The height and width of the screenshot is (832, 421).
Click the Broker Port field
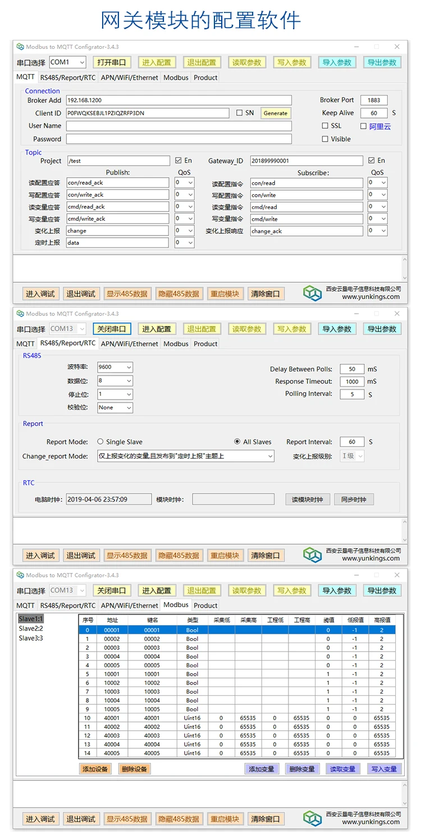(x=374, y=100)
